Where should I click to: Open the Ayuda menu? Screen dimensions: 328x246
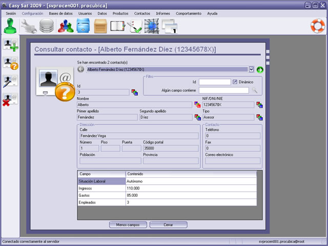point(212,13)
